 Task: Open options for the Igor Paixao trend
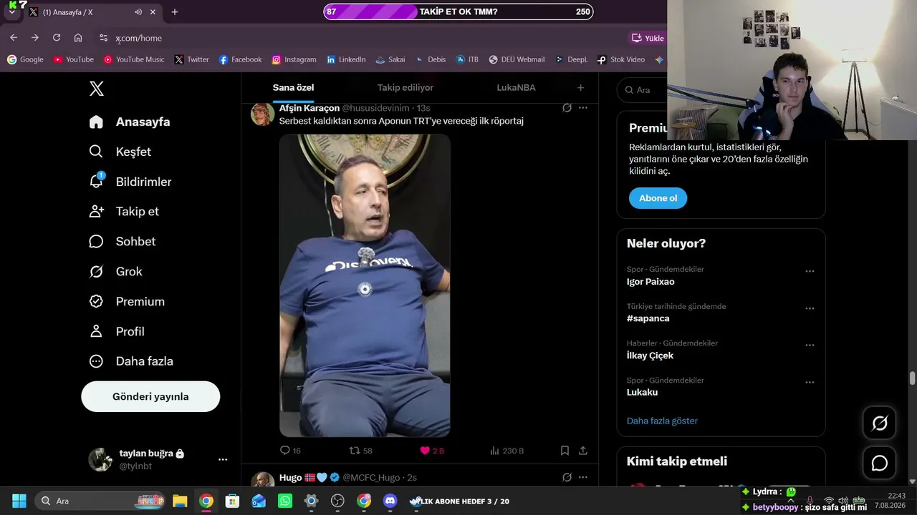(x=810, y=271)
